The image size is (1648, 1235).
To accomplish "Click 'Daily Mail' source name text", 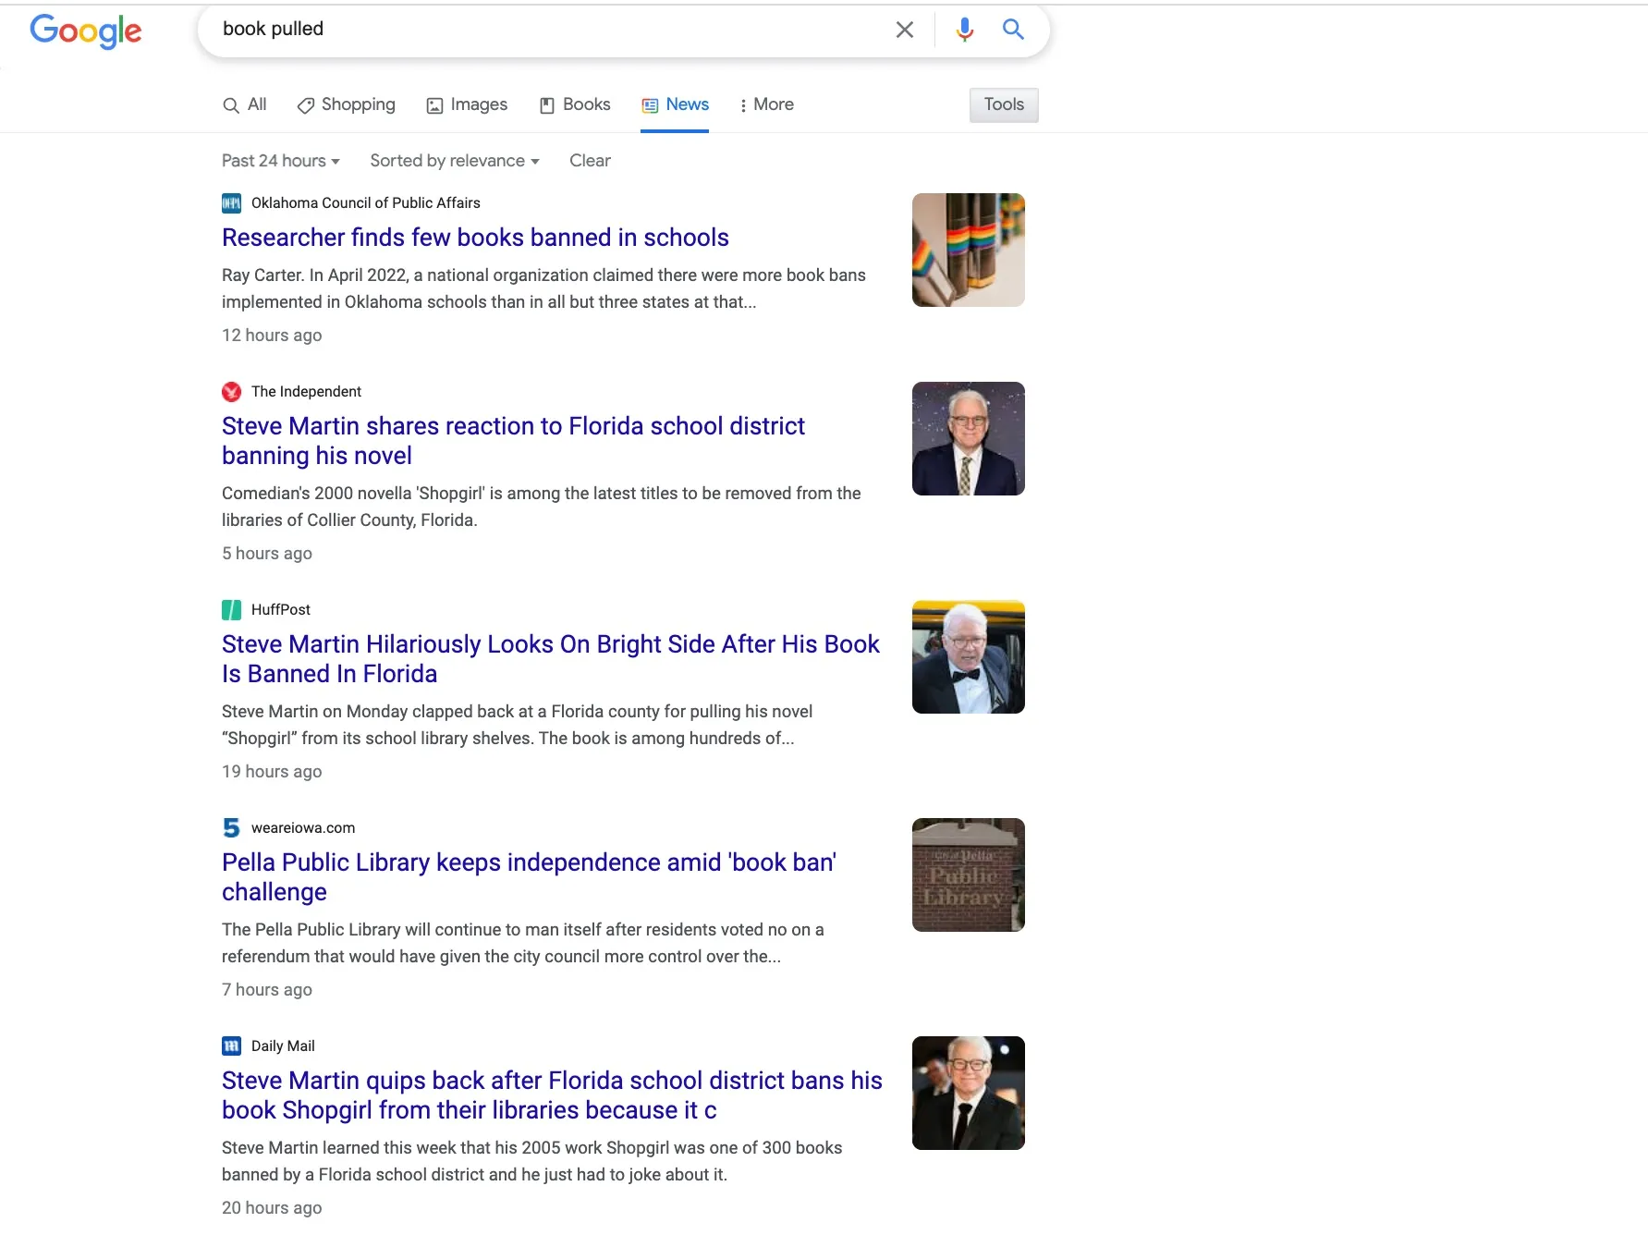I will point(283,1045).
